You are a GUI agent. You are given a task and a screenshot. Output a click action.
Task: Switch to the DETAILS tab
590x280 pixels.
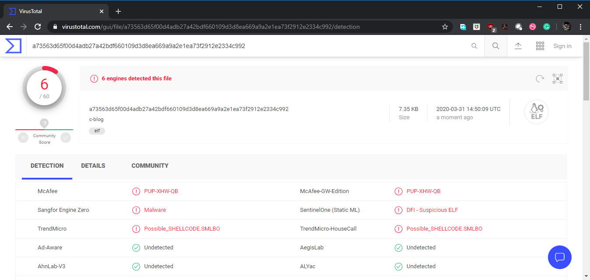click(93, 166)
